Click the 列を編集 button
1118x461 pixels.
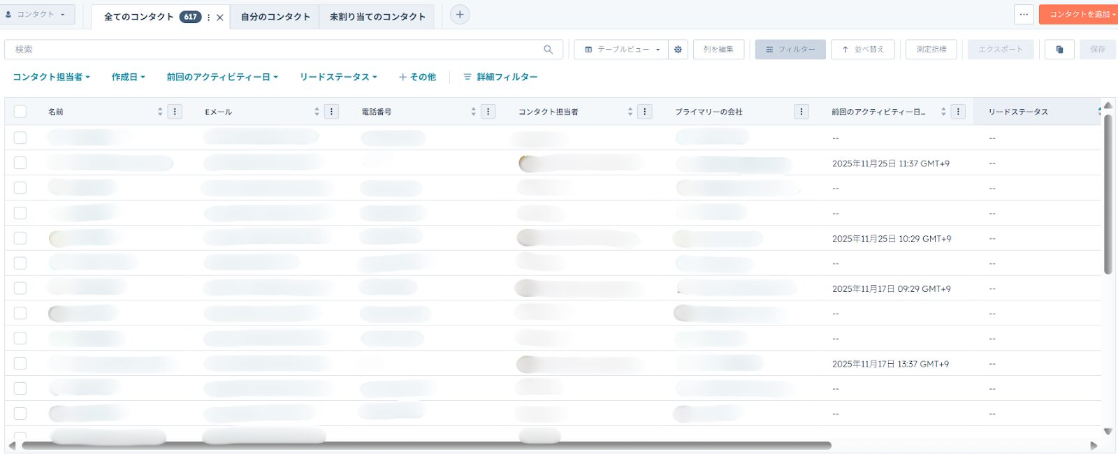[x=718, y=50]
